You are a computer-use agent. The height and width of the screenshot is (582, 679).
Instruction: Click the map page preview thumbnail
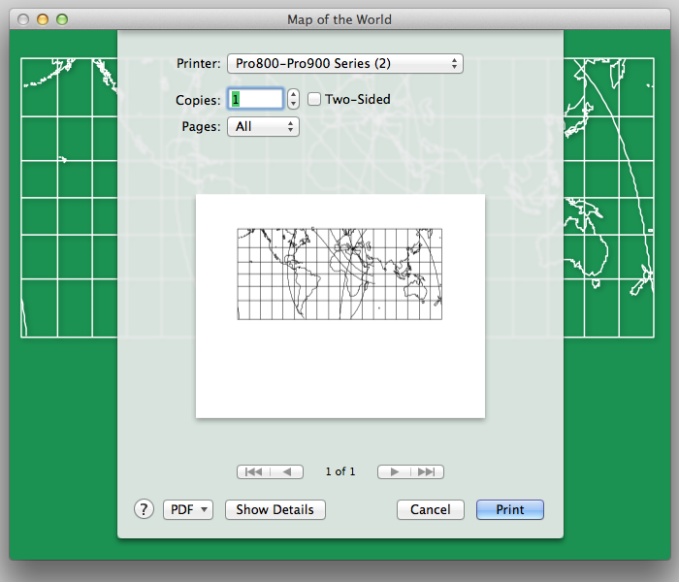click(x=339, y=306)
